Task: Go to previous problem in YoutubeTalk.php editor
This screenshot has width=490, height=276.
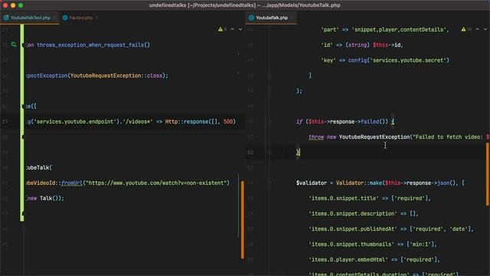Action: 477,29
